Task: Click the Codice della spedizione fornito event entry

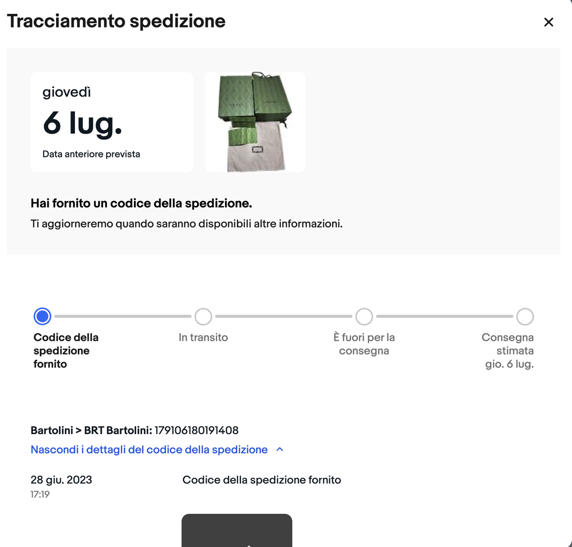Action: click(262, 480)
